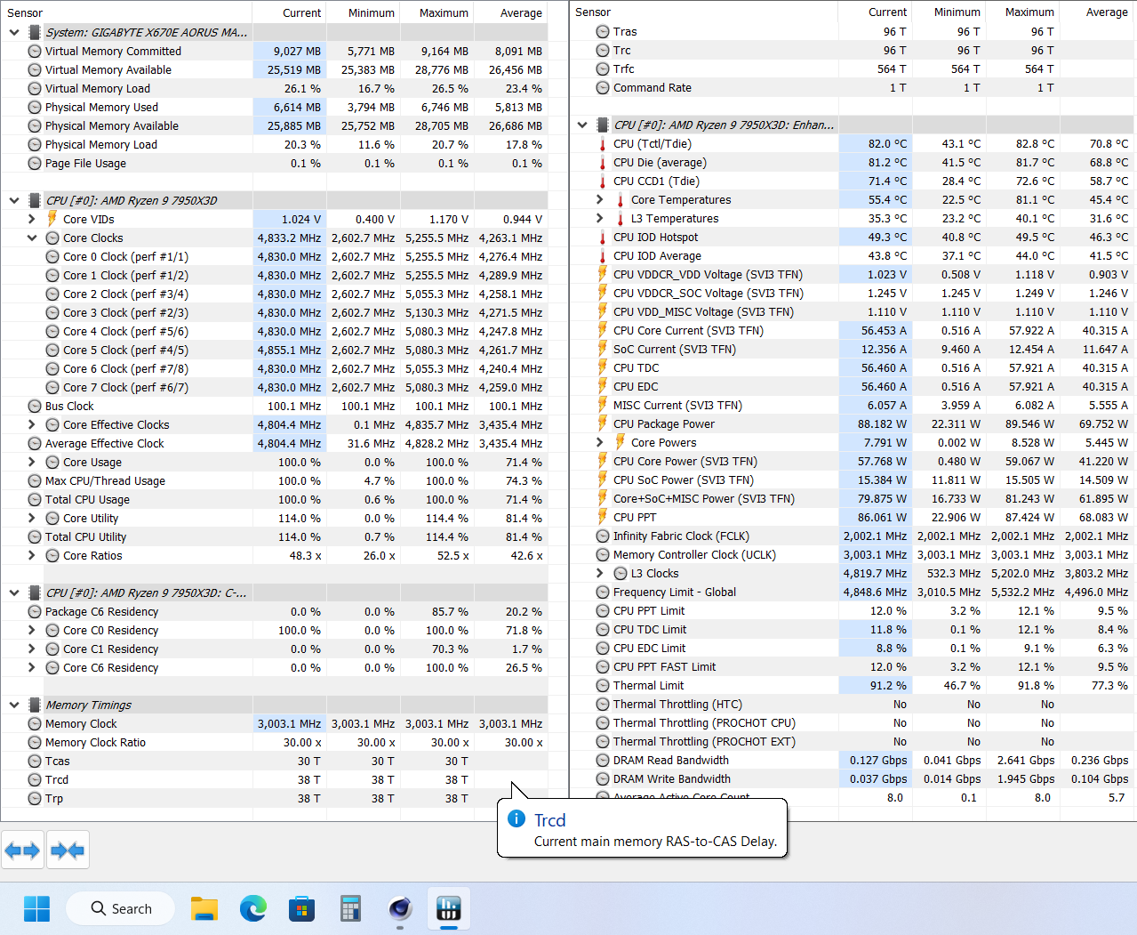Image resolution: width=1137 pixels, height=935 pixels.
Task: Expand the L3 Temperatures group
Action: click(x=600, y=219)
